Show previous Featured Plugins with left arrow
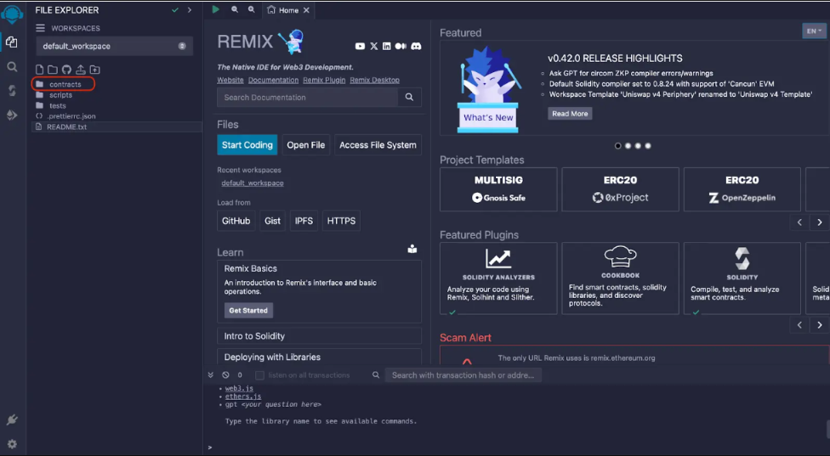830x456 pixels. [799, 325]
